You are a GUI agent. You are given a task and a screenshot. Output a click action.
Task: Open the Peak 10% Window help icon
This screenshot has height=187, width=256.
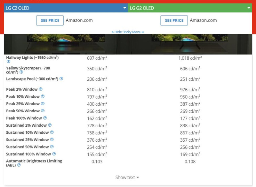(x=43, y=96)
